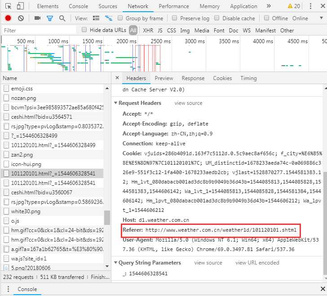Select the emoji.css request
327x296 pixels.
coord(53,89)
